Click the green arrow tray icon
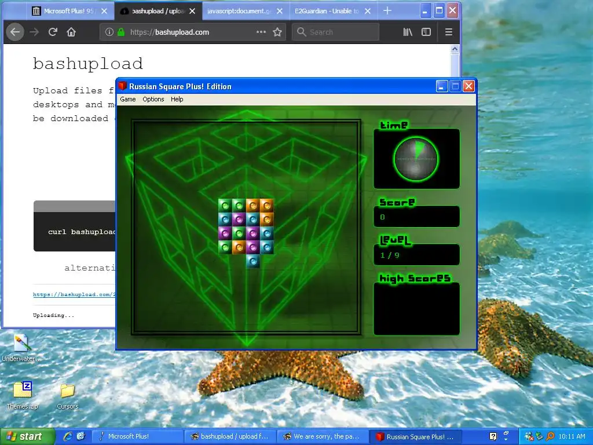This screenshot has width=593, height=445. [539, 436]
